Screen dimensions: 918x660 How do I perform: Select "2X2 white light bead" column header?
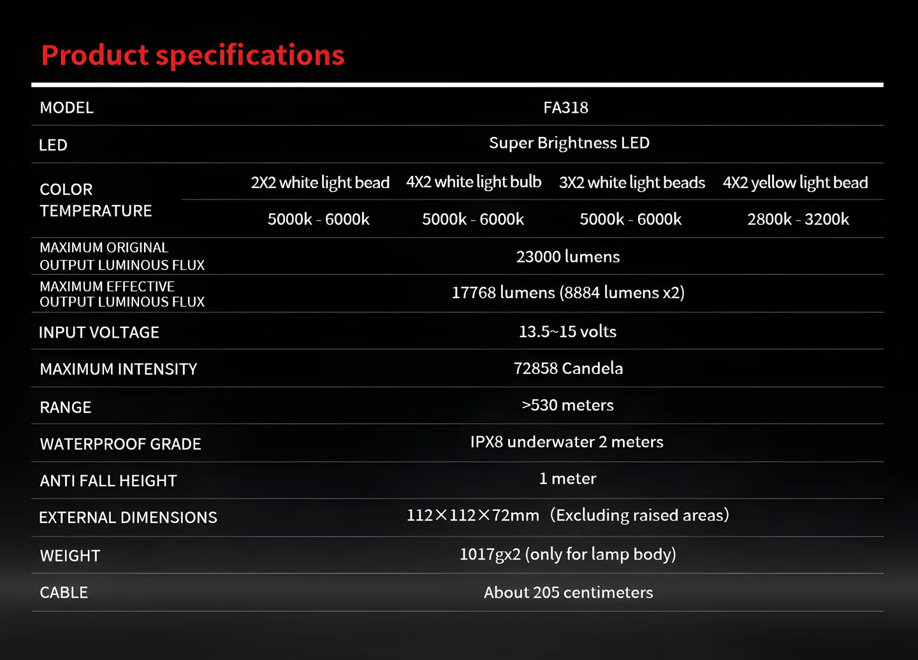coord(320,183)
